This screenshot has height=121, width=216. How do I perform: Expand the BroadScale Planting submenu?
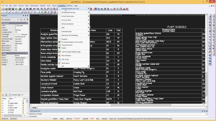tap(74, 12)
